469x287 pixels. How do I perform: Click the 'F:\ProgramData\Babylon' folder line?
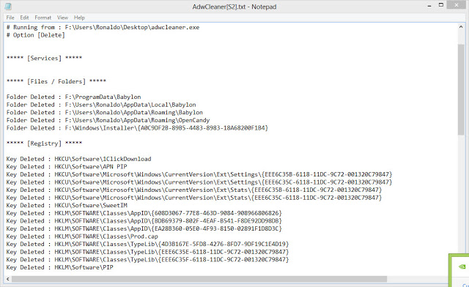(x=73, y=97)
